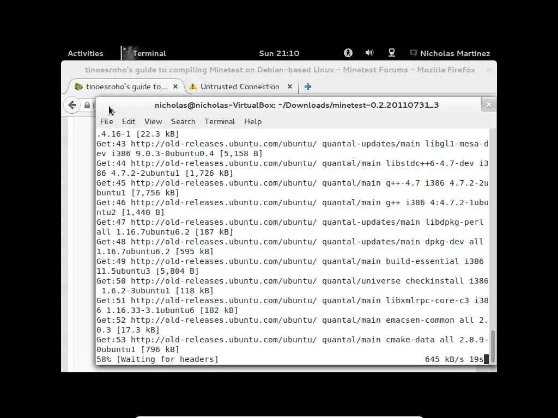Open the Activities overview
This screenshot has height=418, width=558.
pyautogui.click(x=86, y=53)
